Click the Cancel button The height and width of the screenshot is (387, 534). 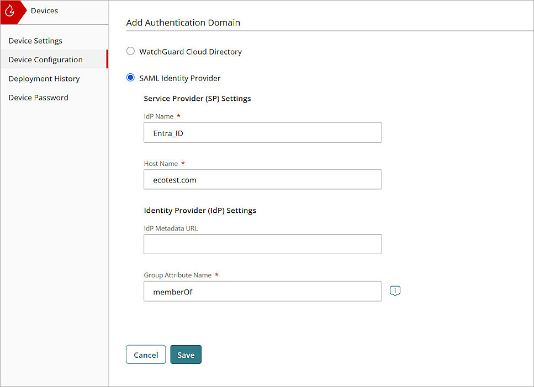145,354
